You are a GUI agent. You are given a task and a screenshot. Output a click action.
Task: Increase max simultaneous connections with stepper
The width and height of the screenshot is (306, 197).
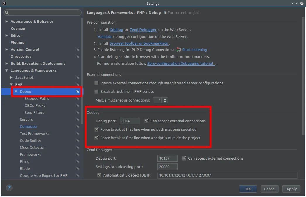tap(165, 99)
